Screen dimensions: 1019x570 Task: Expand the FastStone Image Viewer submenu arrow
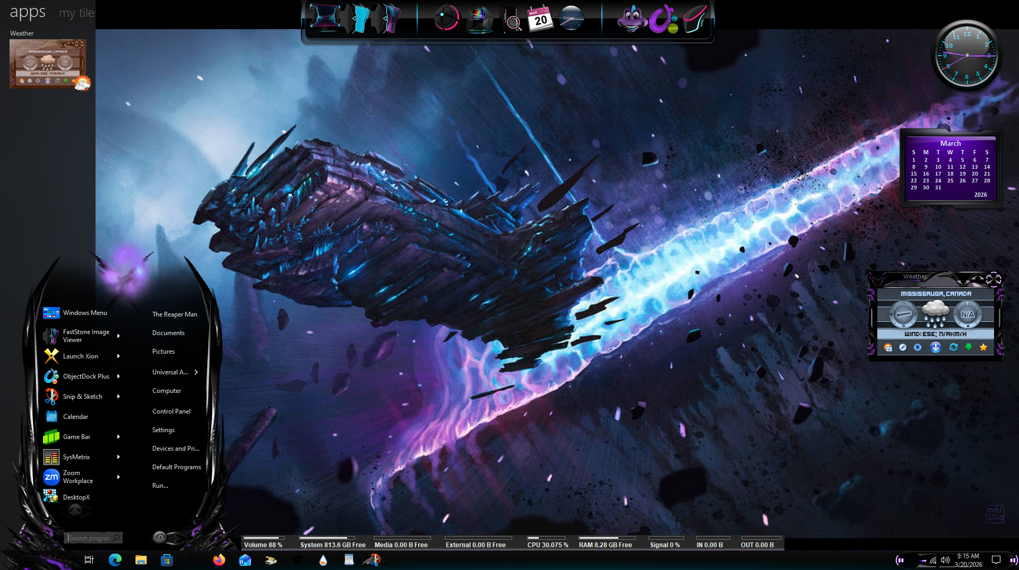tap(118, 336)
